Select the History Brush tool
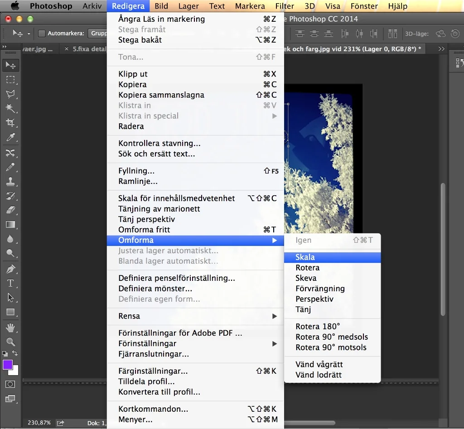The image size is (464, 429). (11, 196)
